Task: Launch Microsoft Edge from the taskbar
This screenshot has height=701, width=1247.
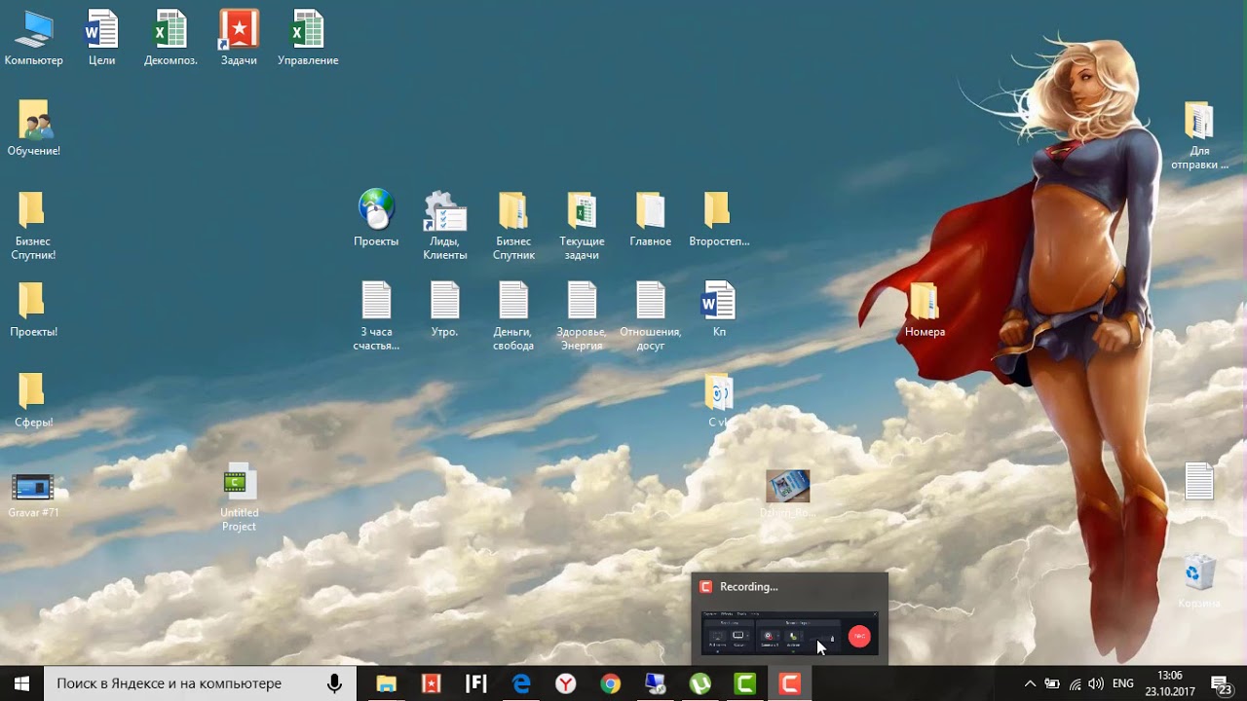Action: click(x=521, y=683)
